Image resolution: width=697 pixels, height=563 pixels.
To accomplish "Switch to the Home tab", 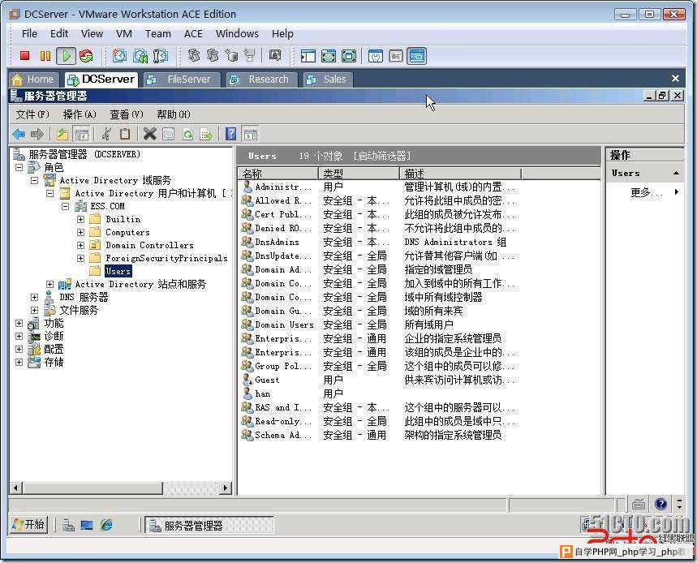I will click(x=34, y=79).
